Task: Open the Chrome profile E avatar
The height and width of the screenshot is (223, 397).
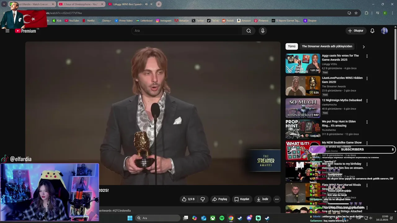Action: (385, 13)
